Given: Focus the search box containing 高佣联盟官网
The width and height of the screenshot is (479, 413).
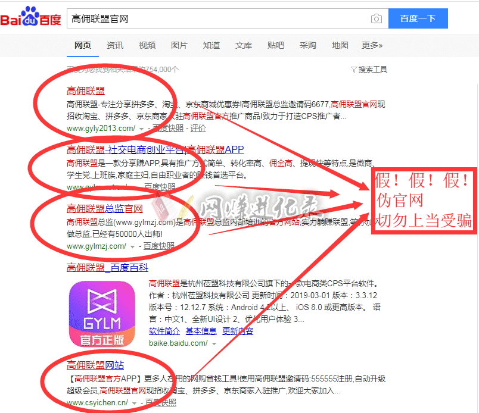Looking at the screenshot, I should coord(228,18).
